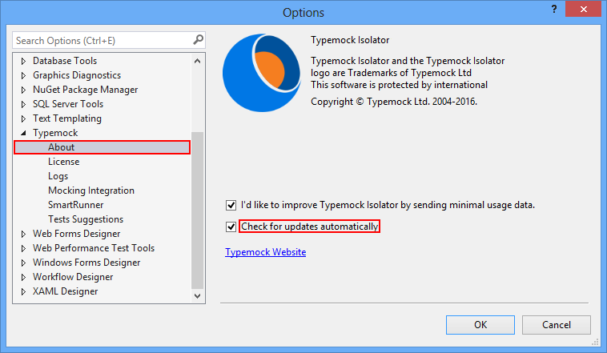Click the search magnifier icon

[198, 40]
